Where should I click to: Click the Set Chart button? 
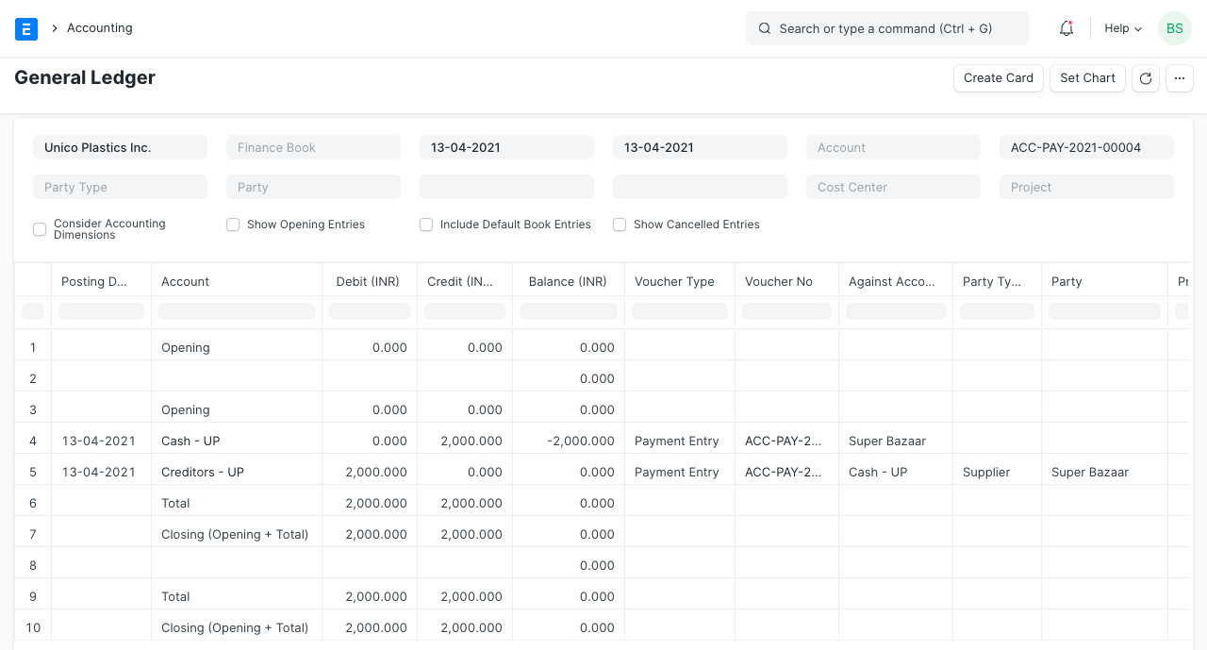[x=1086, y=78]
